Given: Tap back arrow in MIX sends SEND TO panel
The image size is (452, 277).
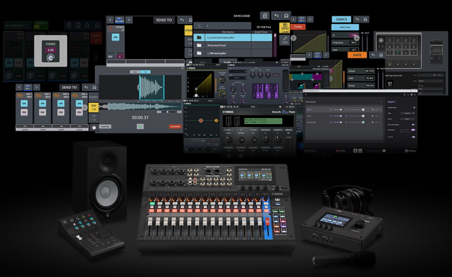Looking at the screenshot, I should click(x=86, y=87).
